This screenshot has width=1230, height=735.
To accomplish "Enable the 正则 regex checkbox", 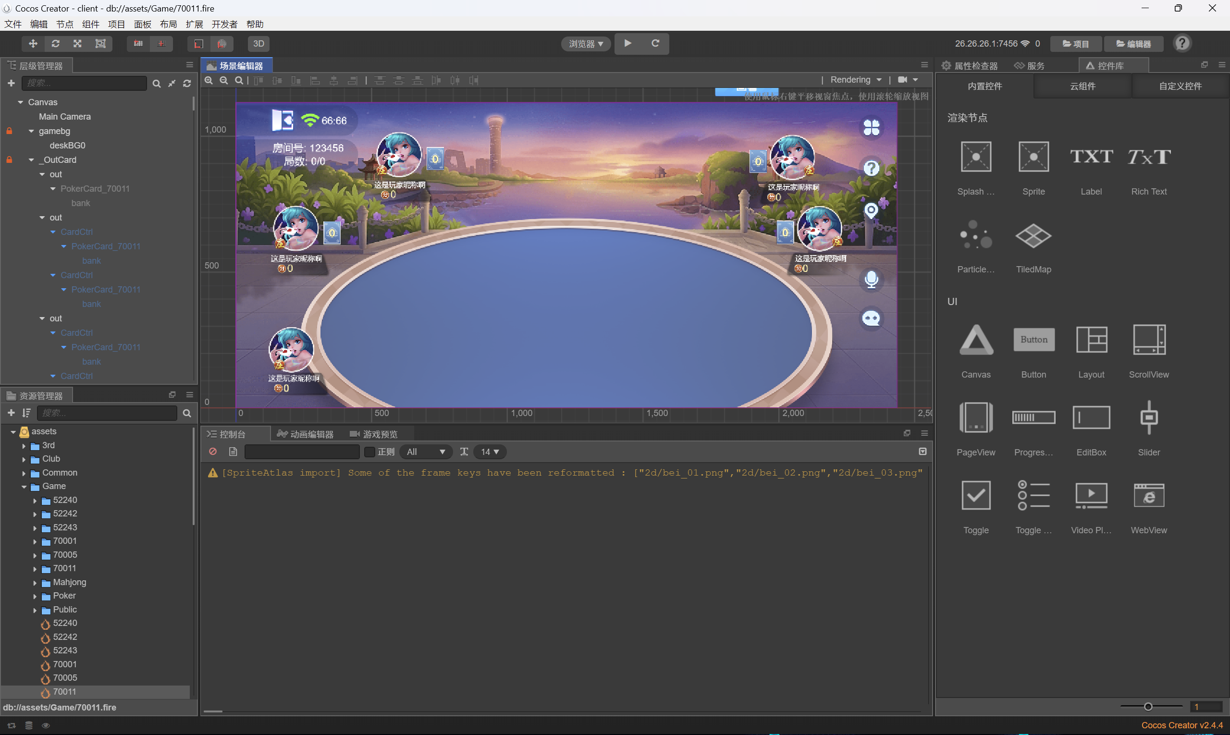I will (369, 452).
